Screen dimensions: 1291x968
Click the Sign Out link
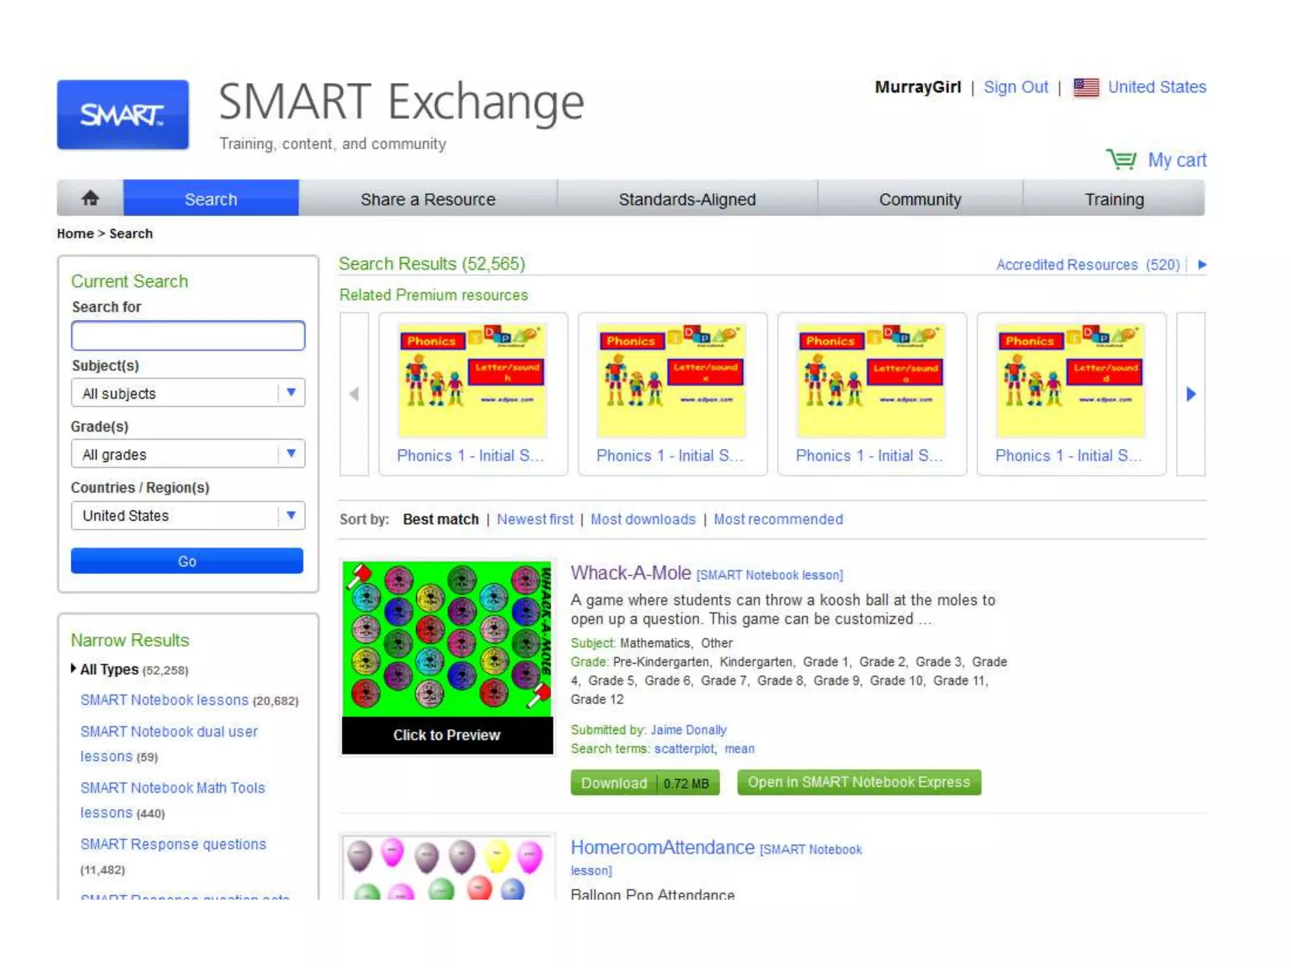click(1016, 87)
